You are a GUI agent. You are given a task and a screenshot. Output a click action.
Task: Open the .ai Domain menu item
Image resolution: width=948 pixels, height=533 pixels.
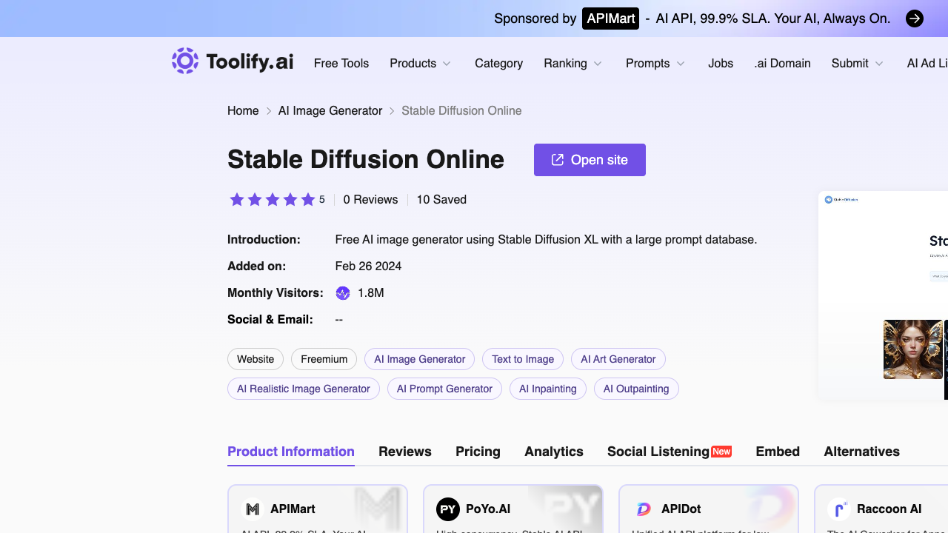[782, 64]
